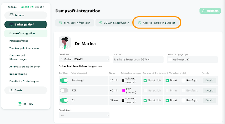This screenshot has height=124, width=225.
Task: Click the 'Beratung I' treatment name
Action: (78, 81)
